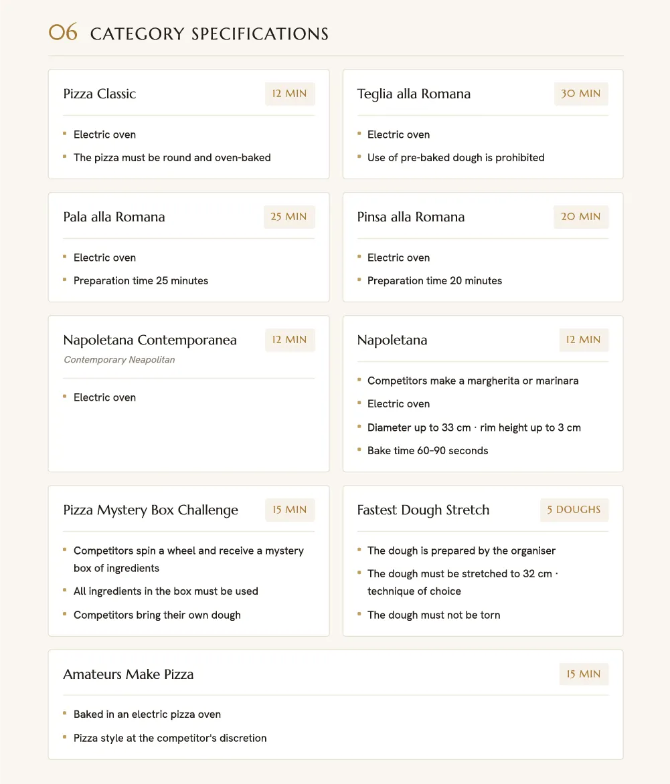Screen dimensions: 670x784
Task: Select the 12 MIN badge on Pizza Classic
Action: [290, 94]
